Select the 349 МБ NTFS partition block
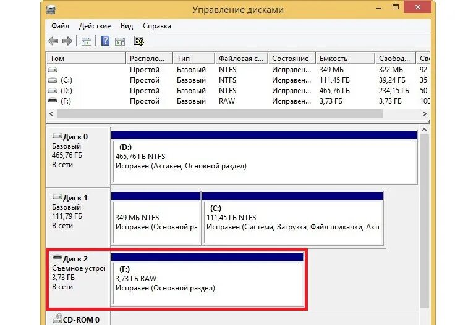Image resolution: width=476 pixels, height=325 pixels. 156,218
